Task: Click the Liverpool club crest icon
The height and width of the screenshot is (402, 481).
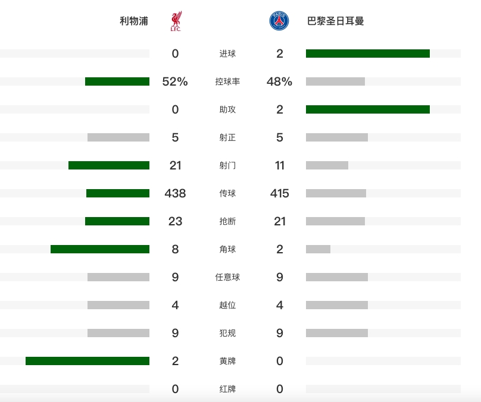Action: 175,21
